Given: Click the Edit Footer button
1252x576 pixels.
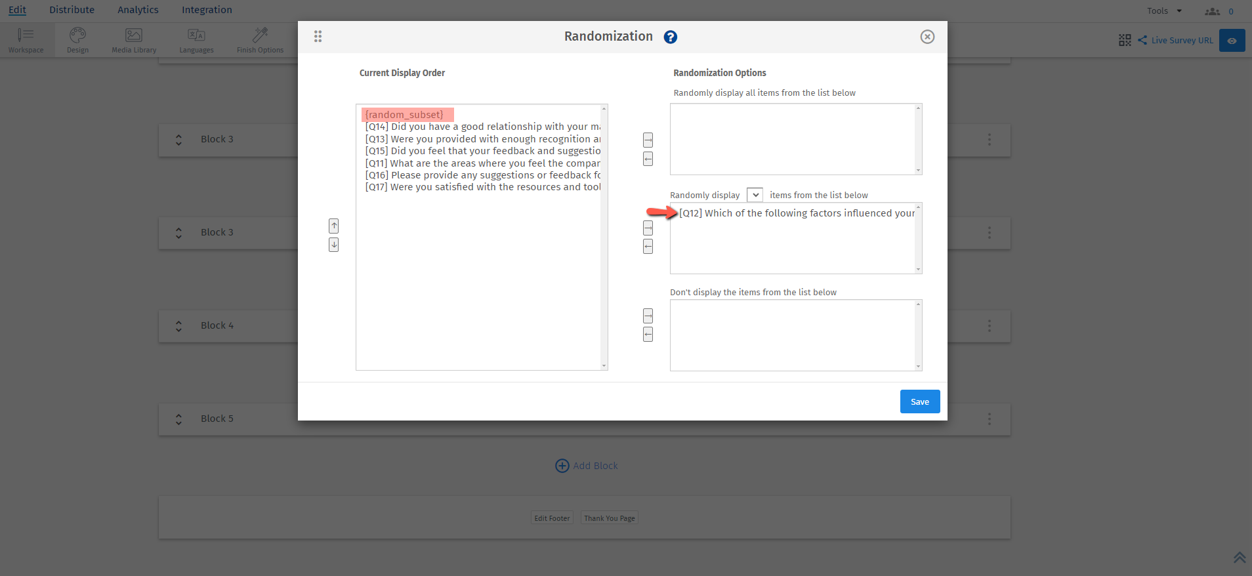Looking at the screenshot, I should pos(552,518).
